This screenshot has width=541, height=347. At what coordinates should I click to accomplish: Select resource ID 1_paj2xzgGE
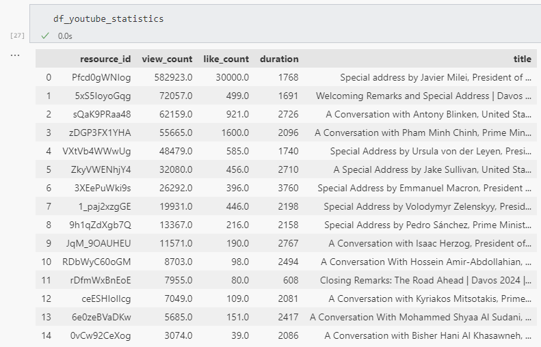105,206
